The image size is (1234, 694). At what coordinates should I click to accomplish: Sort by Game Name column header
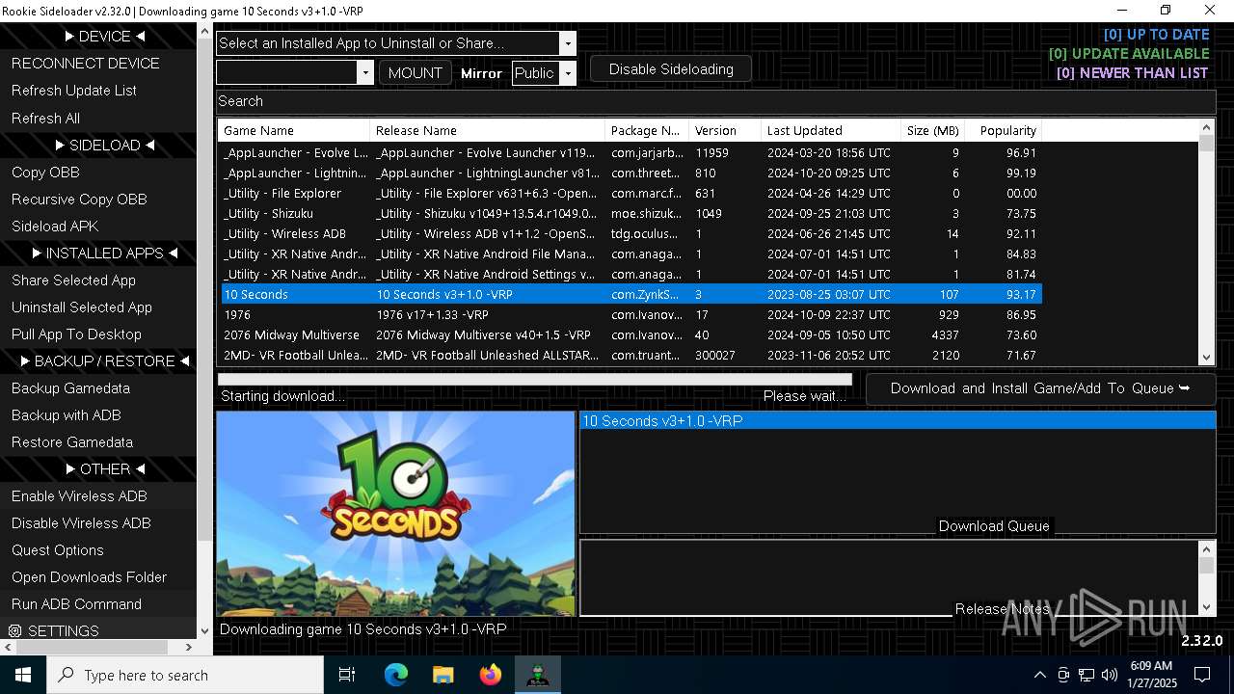tap(294, 130)
